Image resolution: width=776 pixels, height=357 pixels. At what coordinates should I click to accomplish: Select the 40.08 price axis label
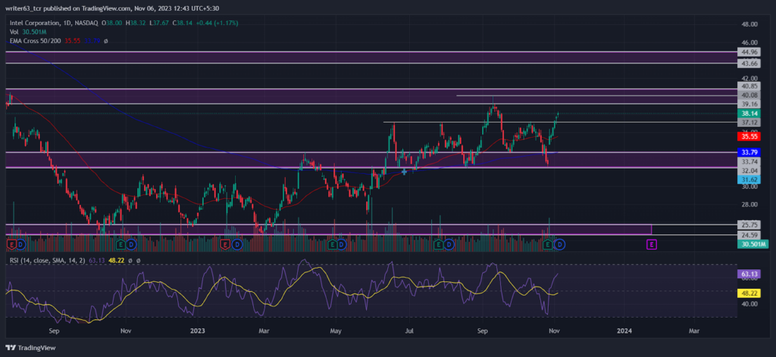point(747,95)
